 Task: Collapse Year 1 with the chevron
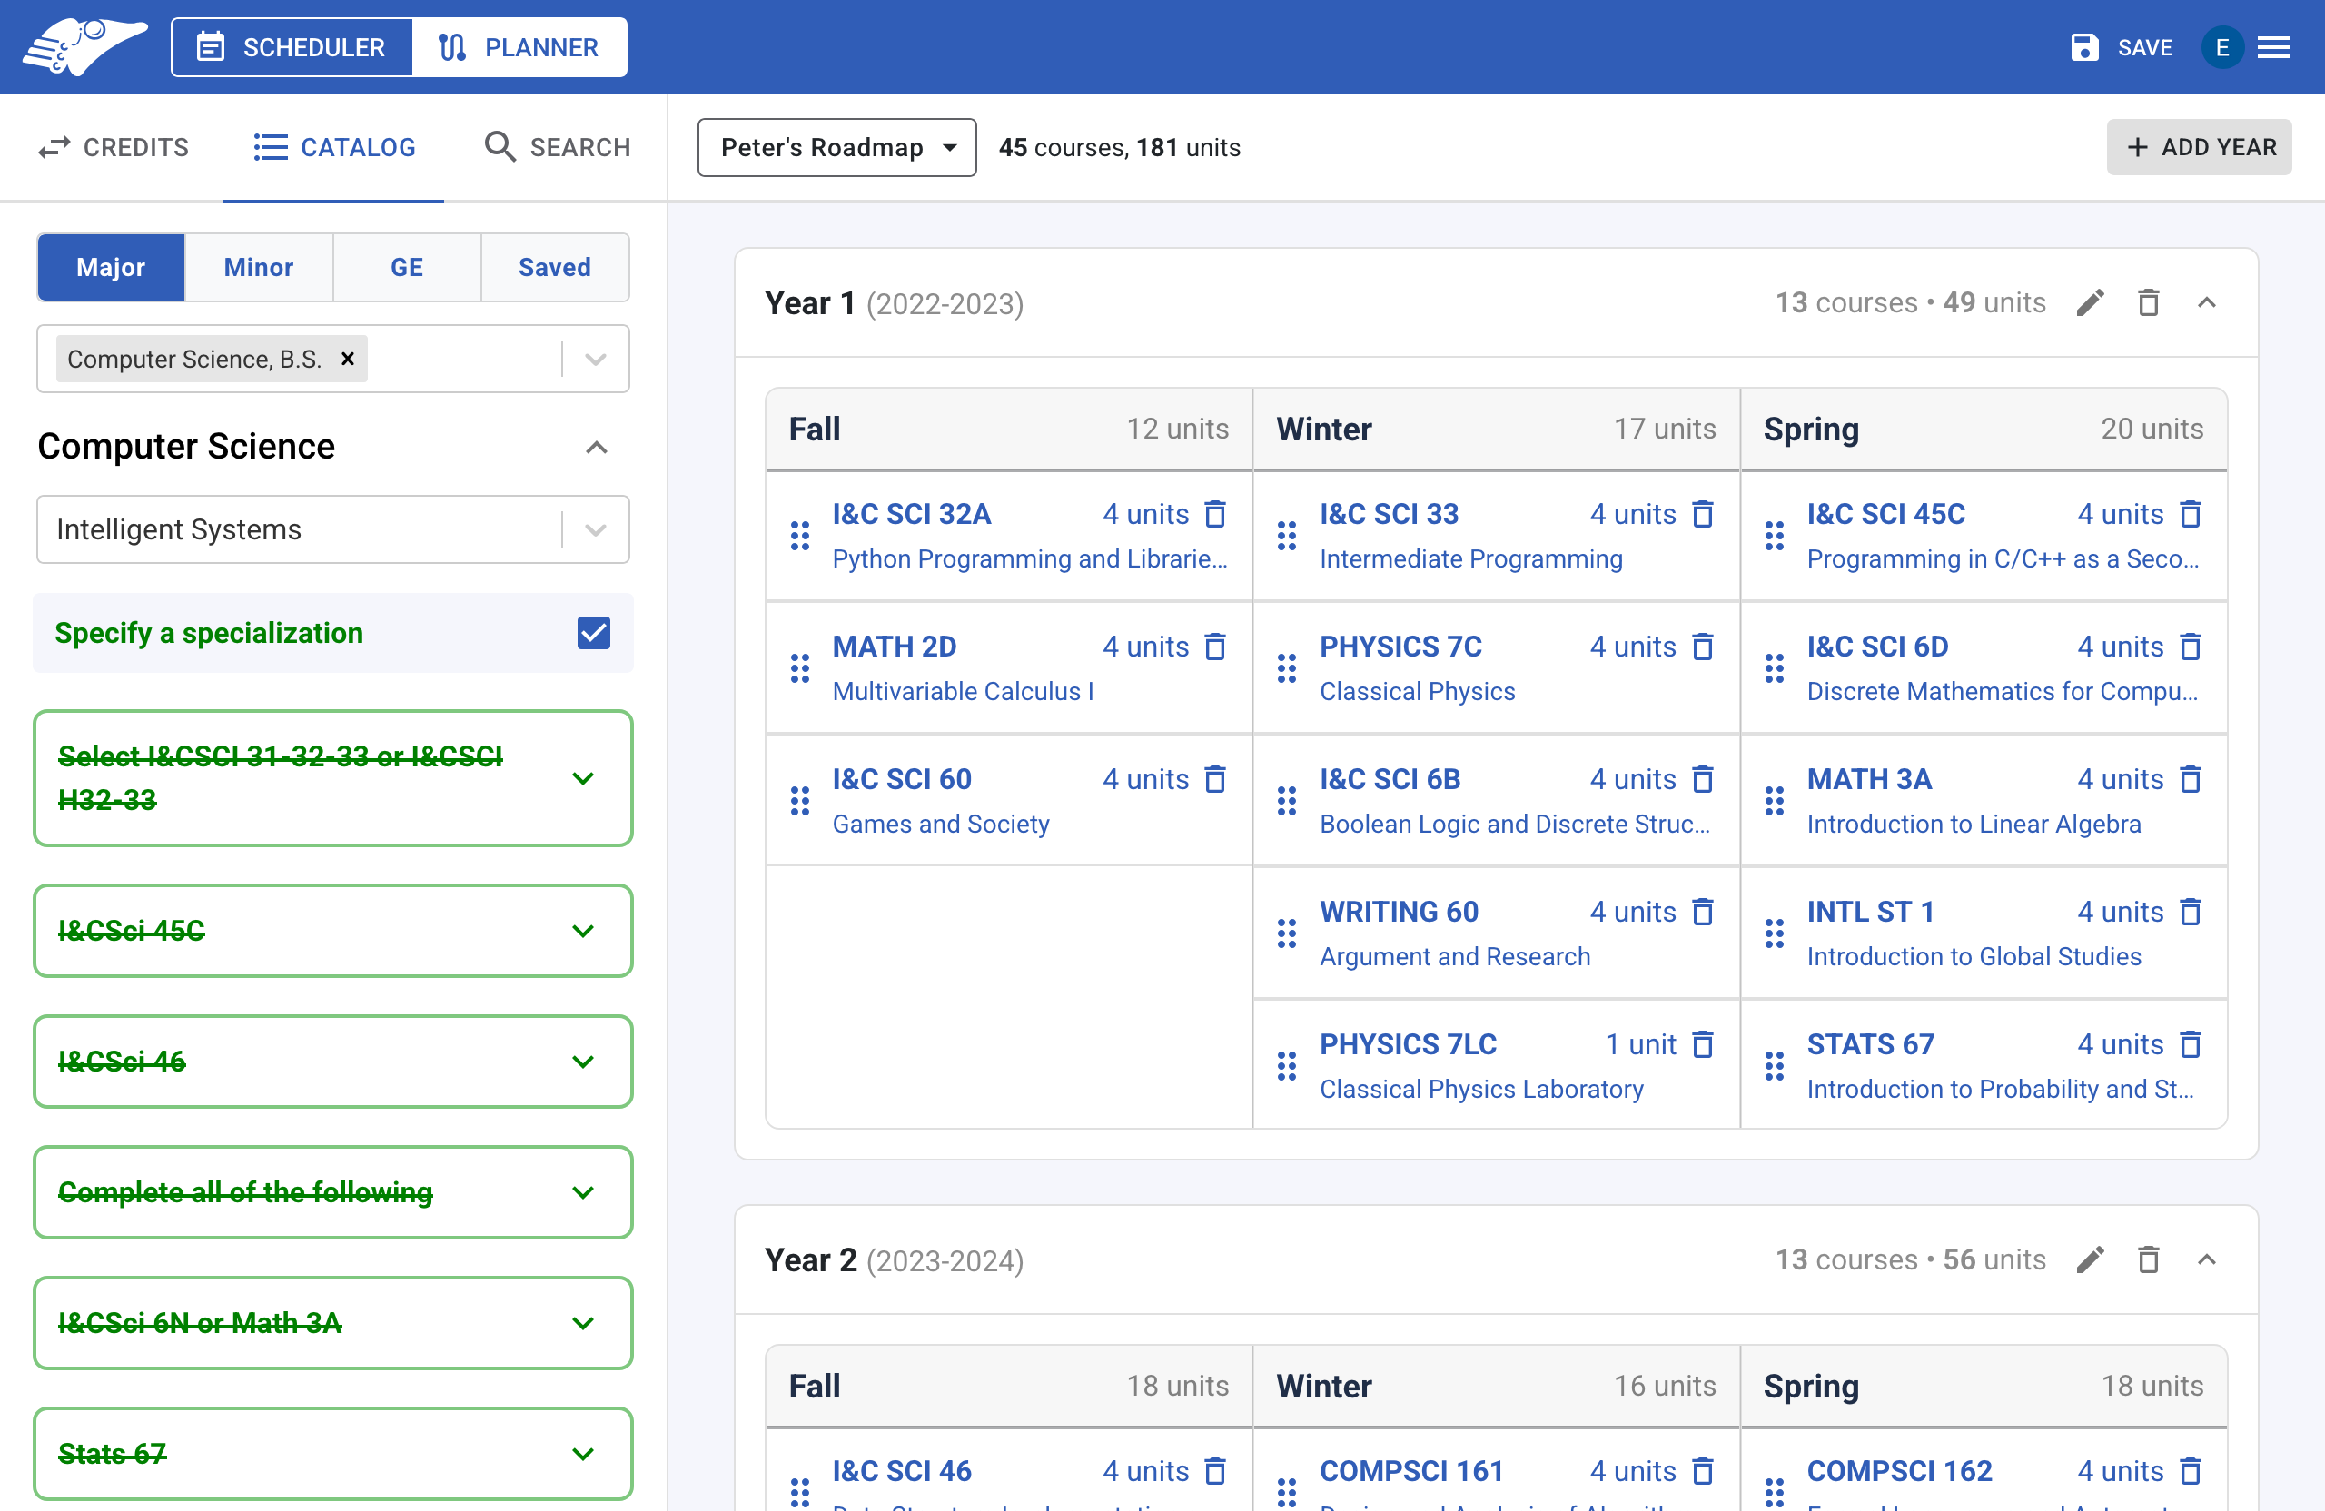(x=2206, y=302)
